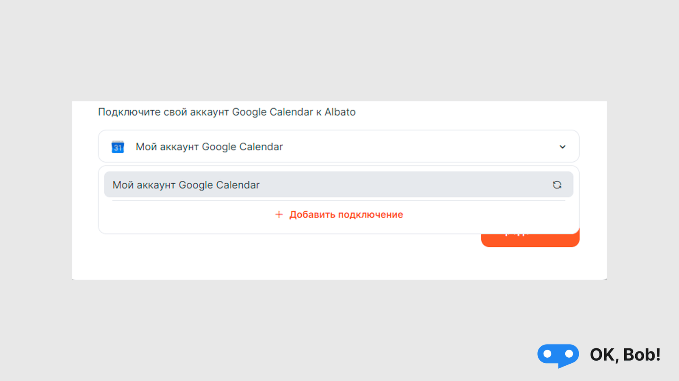Select the highlighted Мой аккаунт Google Calendar option
679x381 pixels.
pos(339,185)
